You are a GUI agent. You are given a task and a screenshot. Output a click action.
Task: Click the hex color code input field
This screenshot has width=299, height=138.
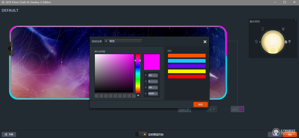click(x=153, y=93)
